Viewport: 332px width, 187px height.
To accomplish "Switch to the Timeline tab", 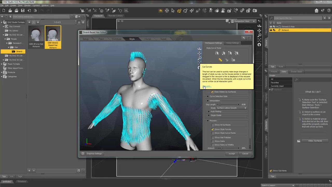I will coord(22,182).
